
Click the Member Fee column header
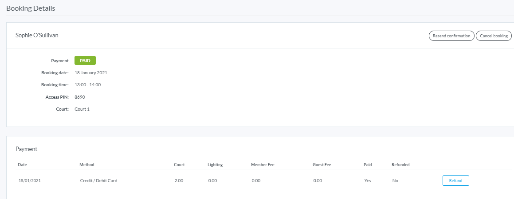(x=263, y=165)
